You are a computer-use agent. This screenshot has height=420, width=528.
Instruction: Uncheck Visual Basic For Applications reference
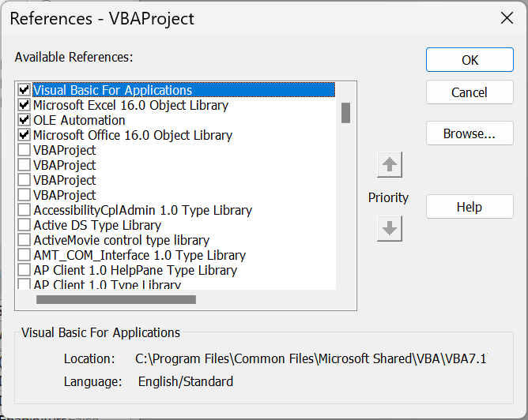point(24,90)
